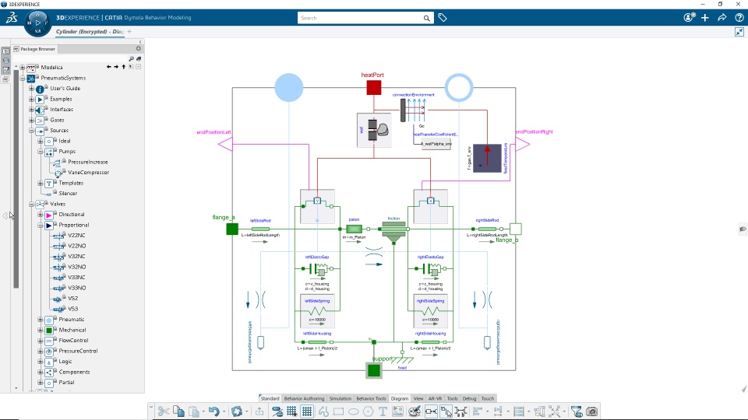Click the Package Browser search magnifier icon
This screenshot has width=748, height=420.
131,58
